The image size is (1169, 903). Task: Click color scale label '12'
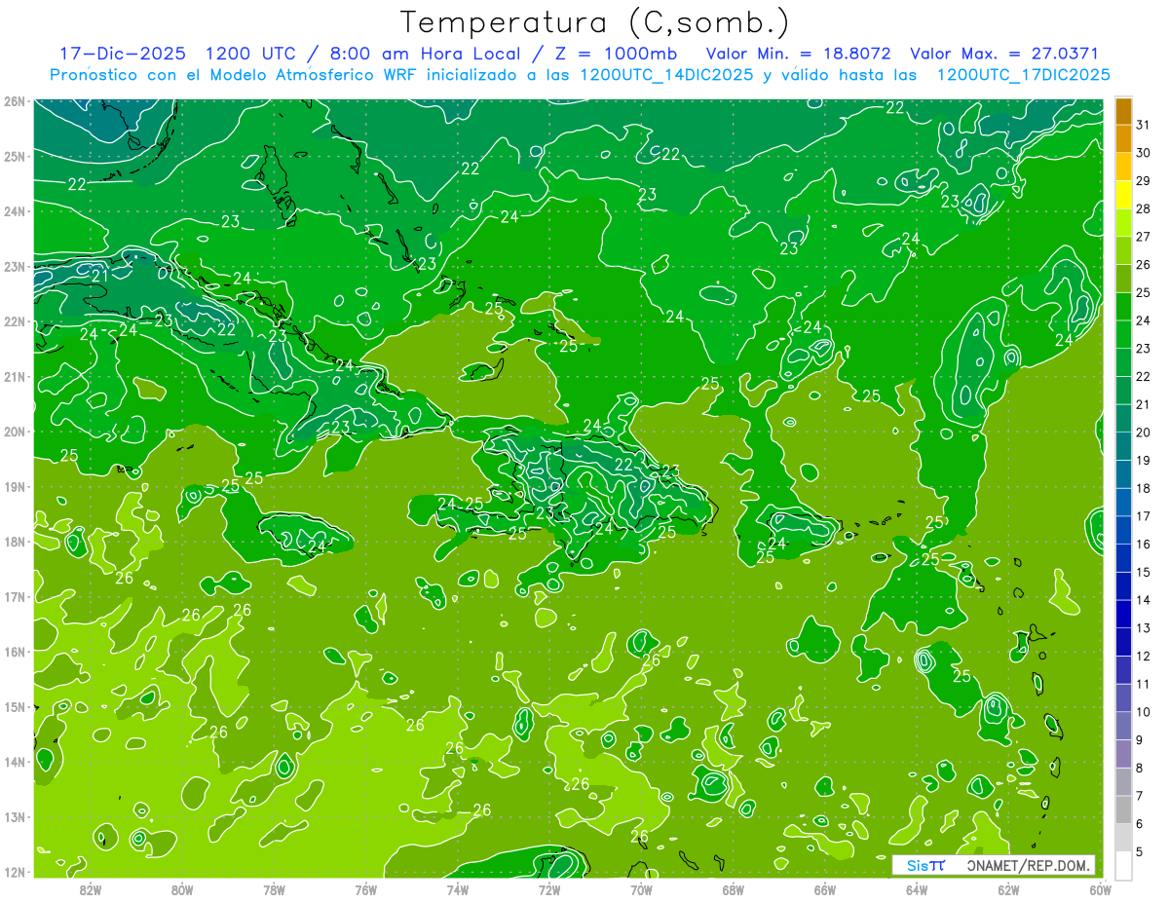point(1144,656)
